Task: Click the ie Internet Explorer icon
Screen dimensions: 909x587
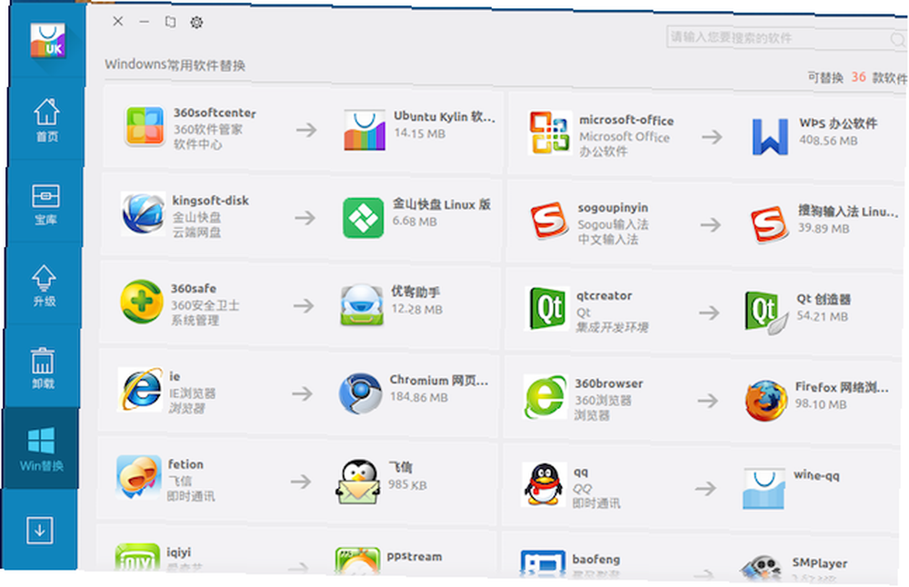Action: [x=140, y=390]
